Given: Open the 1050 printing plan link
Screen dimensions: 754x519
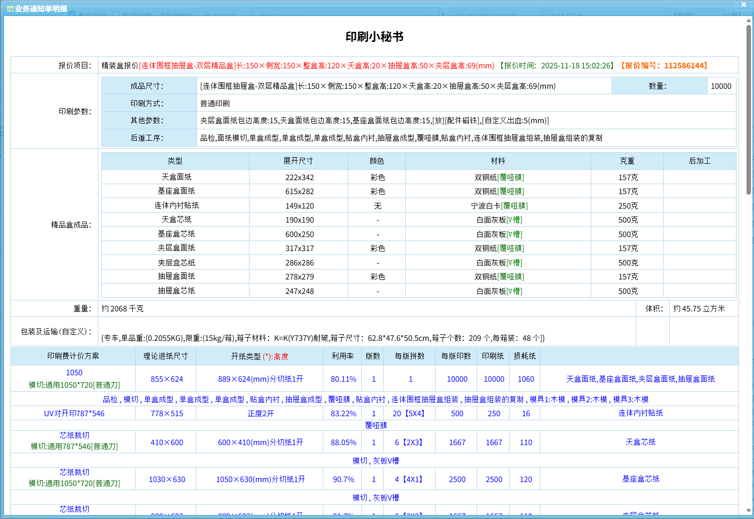Looking at the screenshot, I should point(74,373).
